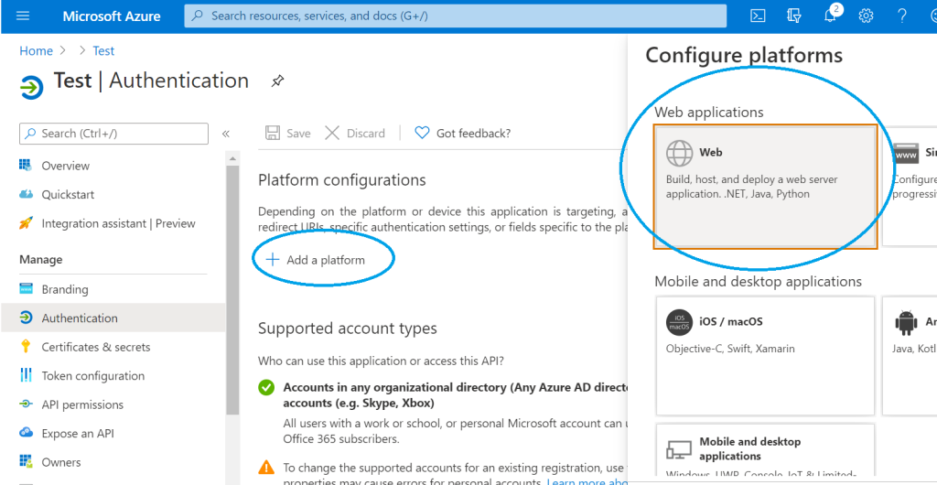Click the Web applications section label
The width and height of the screenshot is (937, 485).
[x=709, y=113]
